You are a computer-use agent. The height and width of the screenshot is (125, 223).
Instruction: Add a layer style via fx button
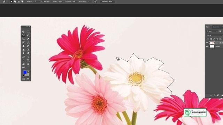pyautogui.click(x=215, y=95)
